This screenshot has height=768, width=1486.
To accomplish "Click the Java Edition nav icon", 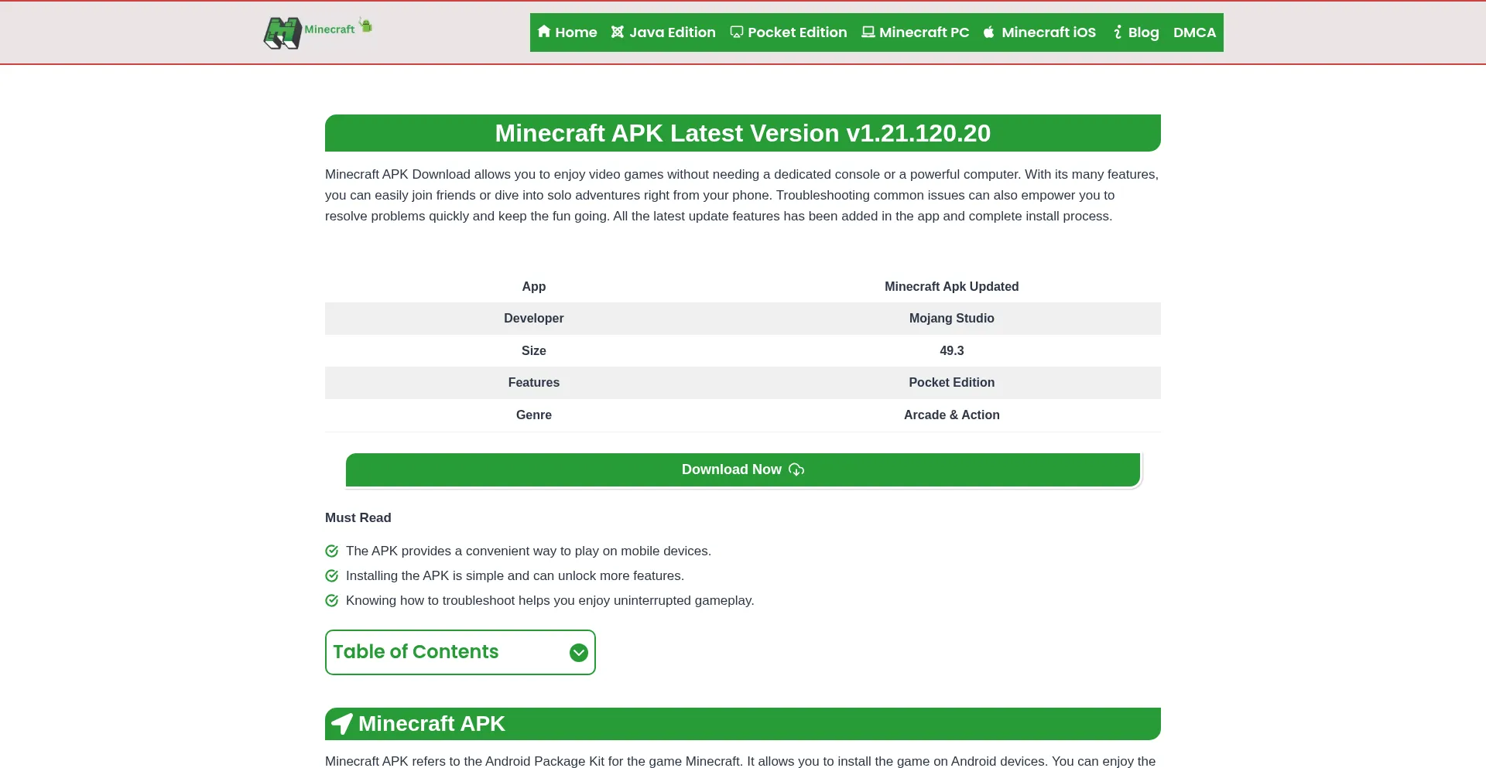I will pos(618,32).
